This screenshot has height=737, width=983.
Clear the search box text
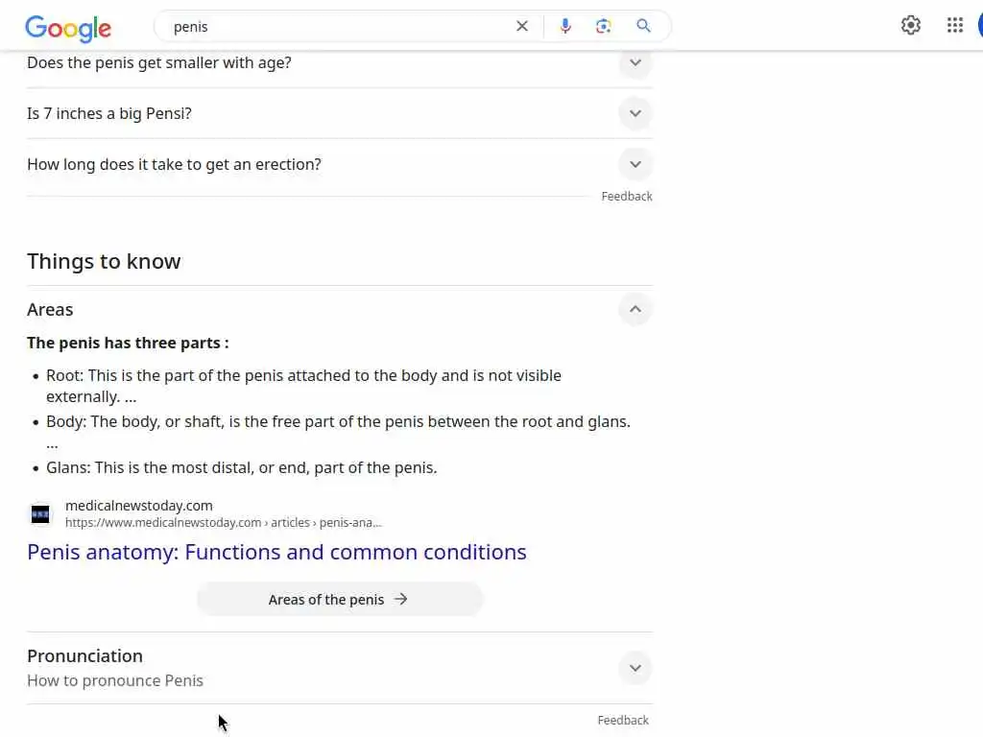point(522,27)
